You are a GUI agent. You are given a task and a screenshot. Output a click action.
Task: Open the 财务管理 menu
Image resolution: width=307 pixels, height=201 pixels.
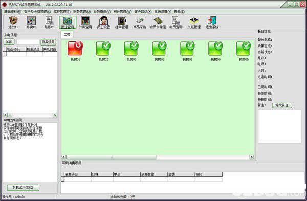[x=82, y=12]
